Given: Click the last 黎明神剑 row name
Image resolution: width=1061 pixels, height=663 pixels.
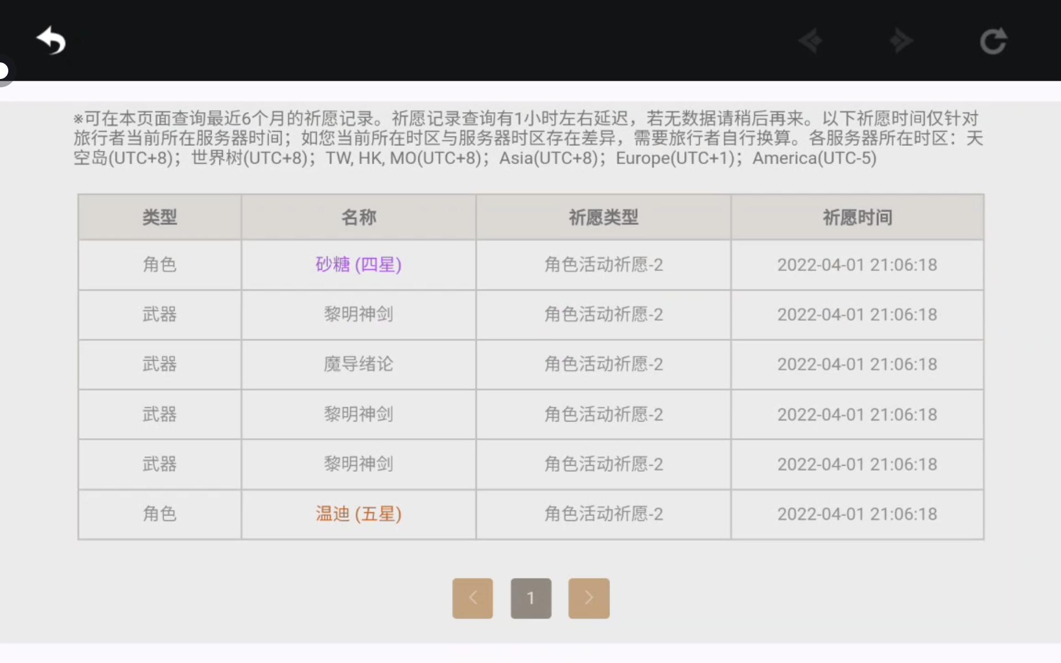Looking at the screenshot, I should [x=358, y=464].
